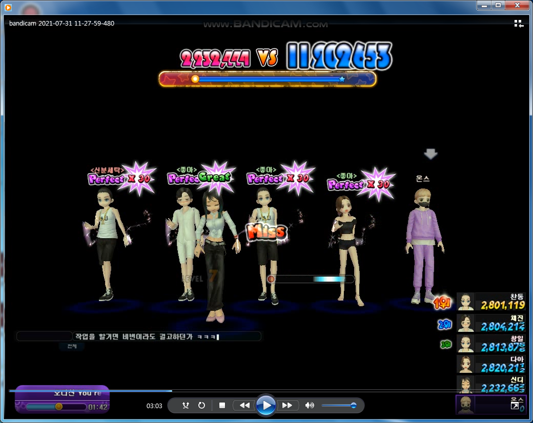Click the Previous rewind button
The width and height of the screenshot is (533, 423).
(x=244, y=405)
